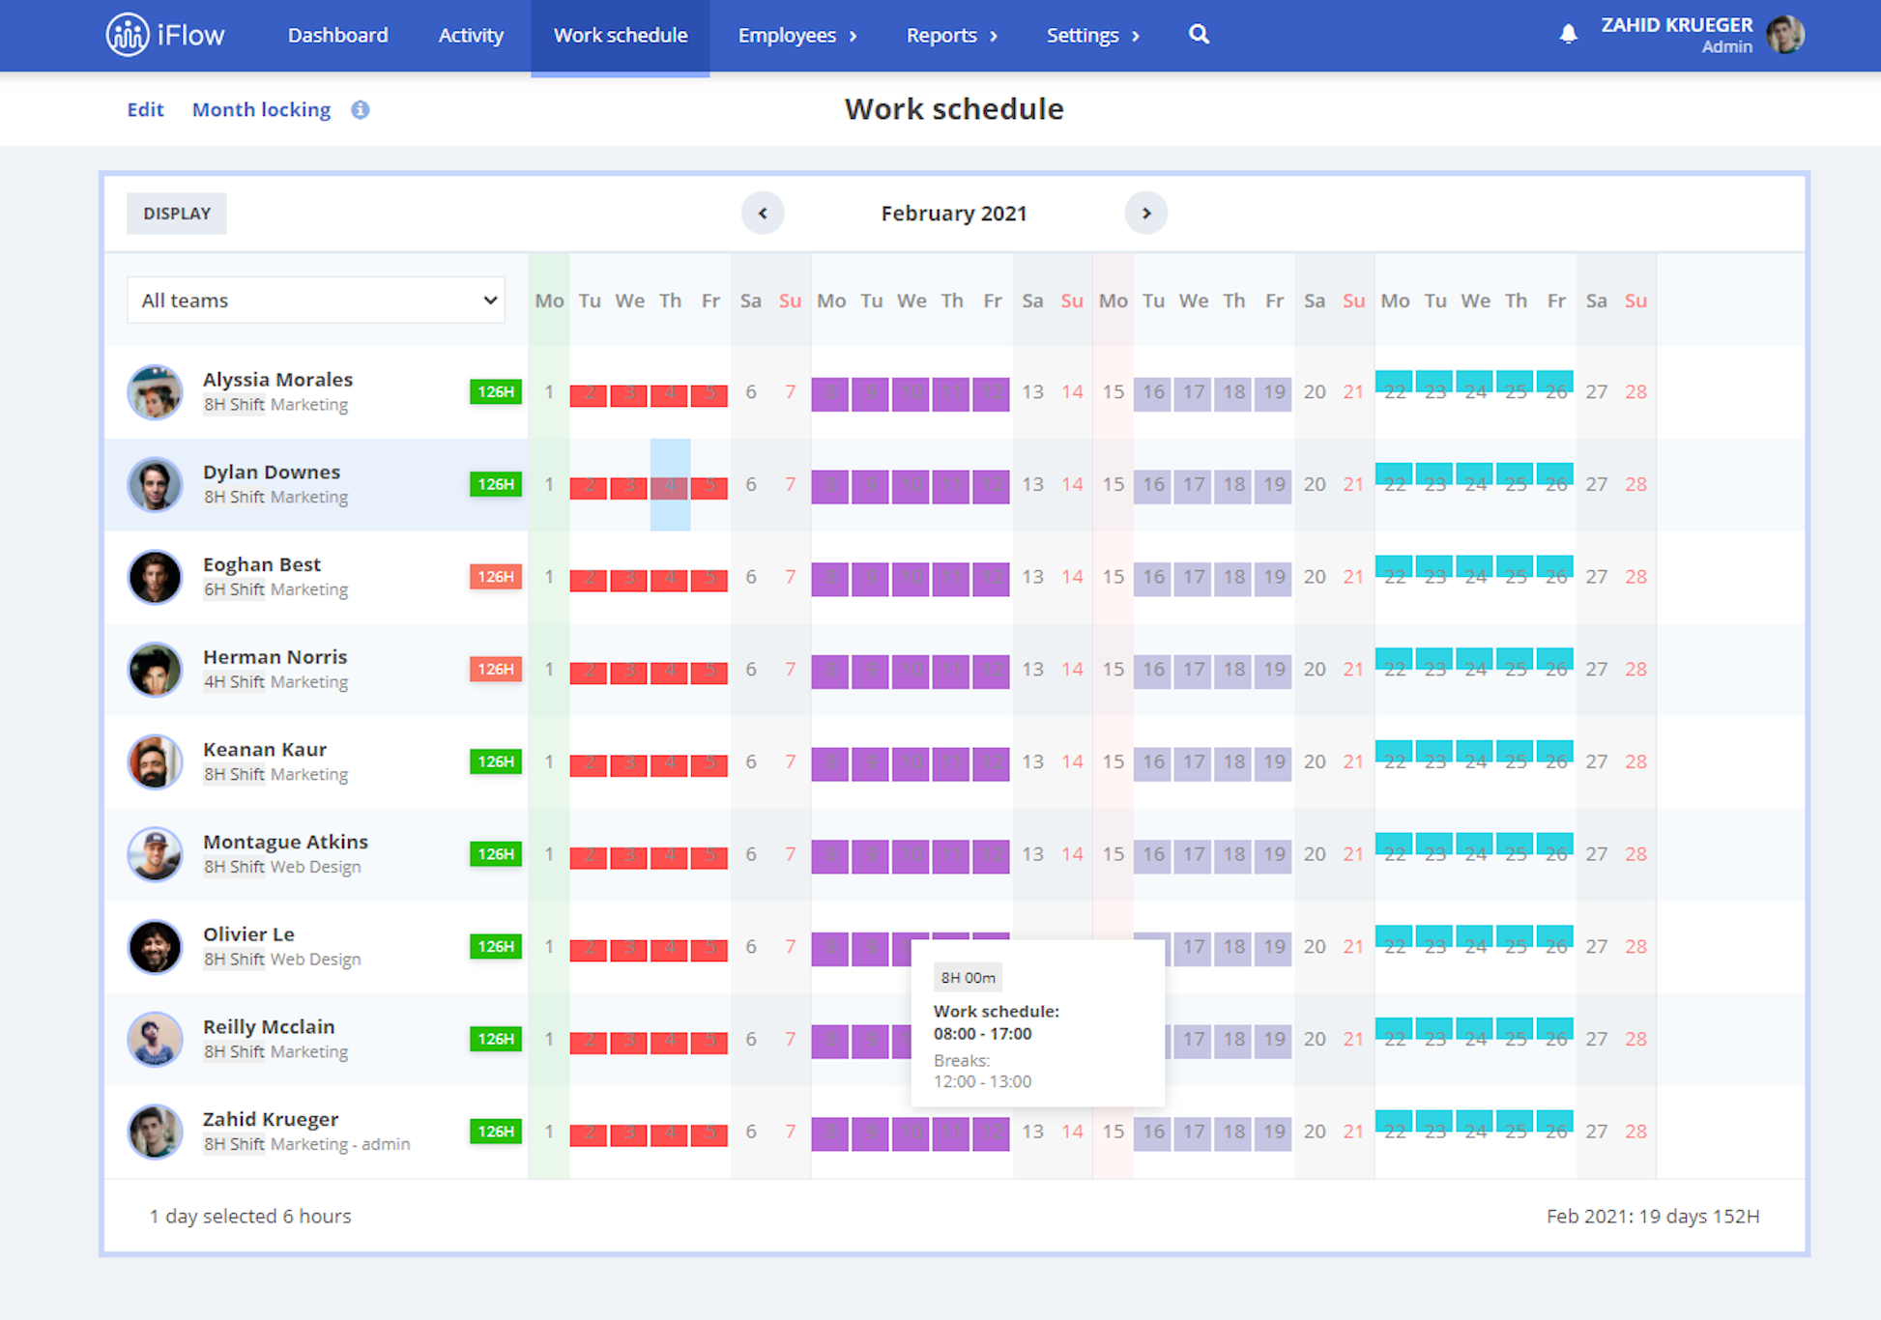Open Month locking
Viewport: 1881px width, 1320px height.
click(x=261, y=109)
